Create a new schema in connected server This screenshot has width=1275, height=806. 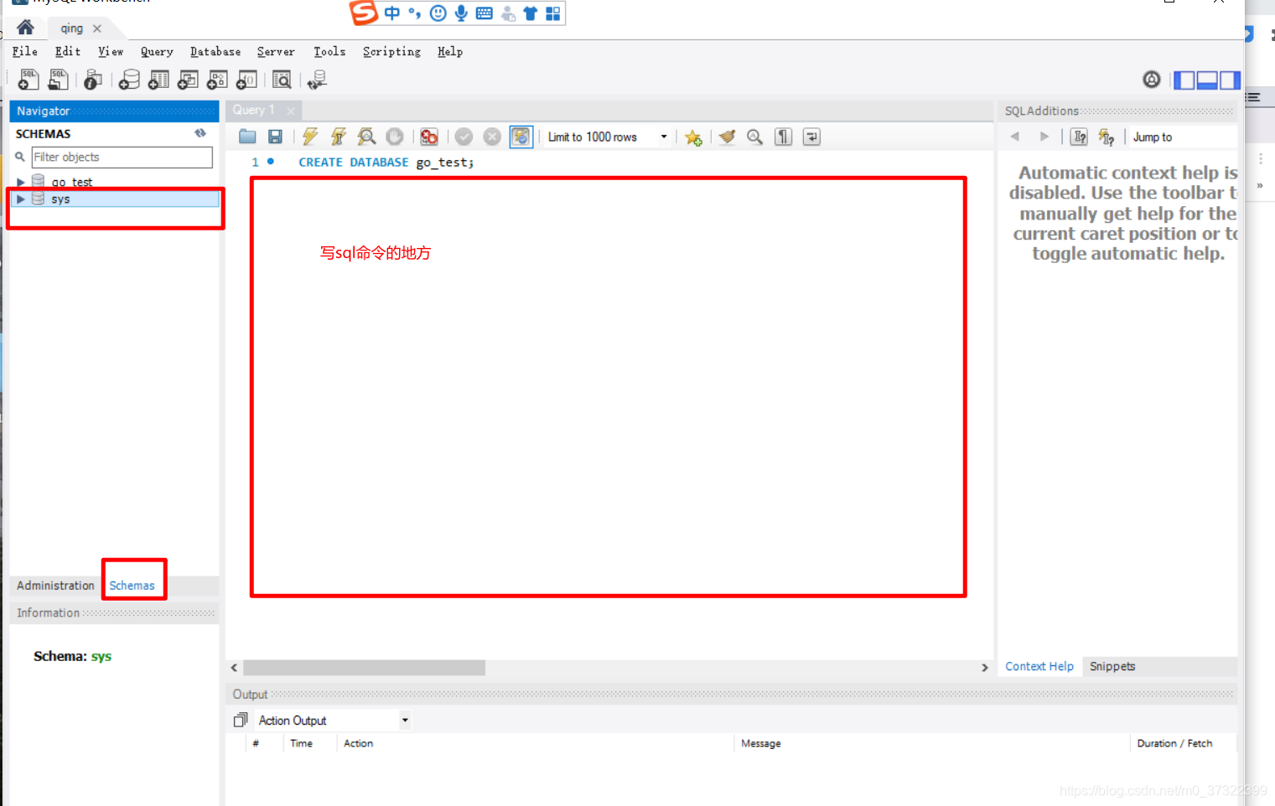129,80
